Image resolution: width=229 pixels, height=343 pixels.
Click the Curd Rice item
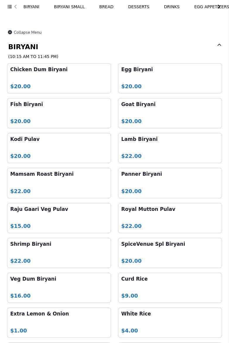click(x=170, y=288)
